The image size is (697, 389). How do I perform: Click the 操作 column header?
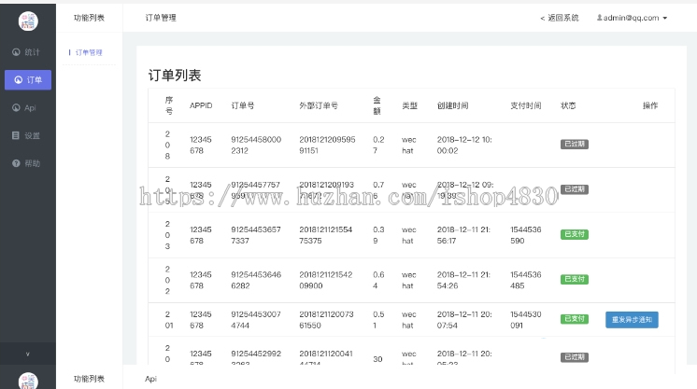650,105
